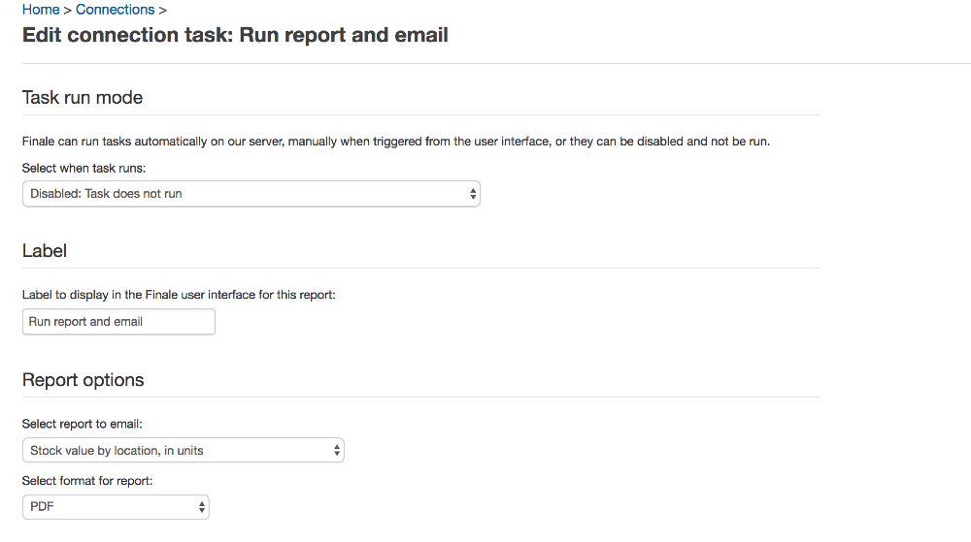Viewport: 971px width, 542px height.
Task: Open the PDF format dropdown
Action: [116, 507]
